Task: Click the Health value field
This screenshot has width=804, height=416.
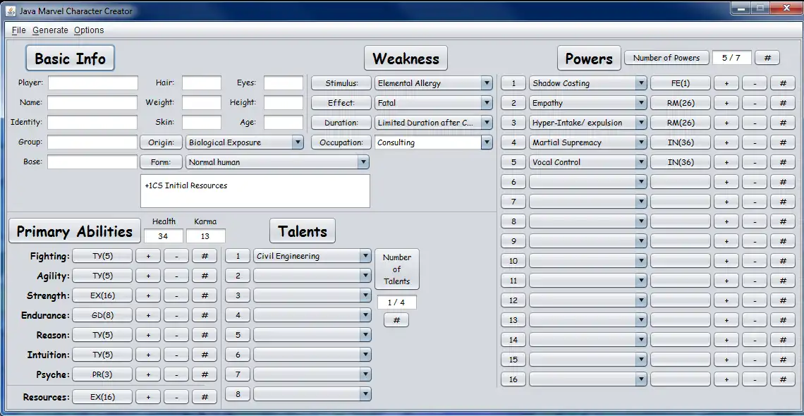Action: [164, 236]
